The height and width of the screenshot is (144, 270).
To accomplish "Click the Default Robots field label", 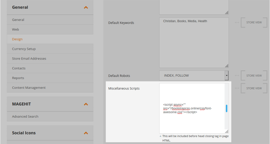I will (x=119, y=76).
